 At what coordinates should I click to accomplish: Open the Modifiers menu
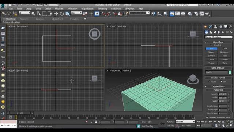[59, 9]
